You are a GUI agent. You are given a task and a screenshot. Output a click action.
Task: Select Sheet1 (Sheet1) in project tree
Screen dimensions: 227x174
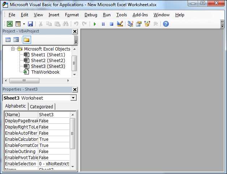coord(48,55)
